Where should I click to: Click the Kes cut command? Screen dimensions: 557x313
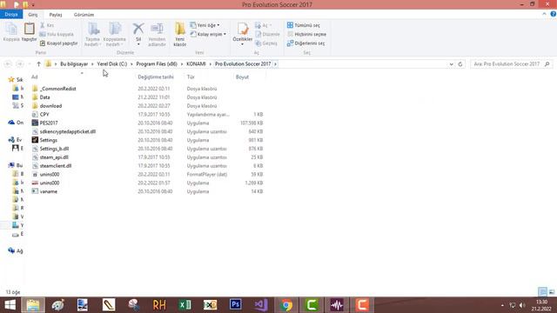pos(46,25)
